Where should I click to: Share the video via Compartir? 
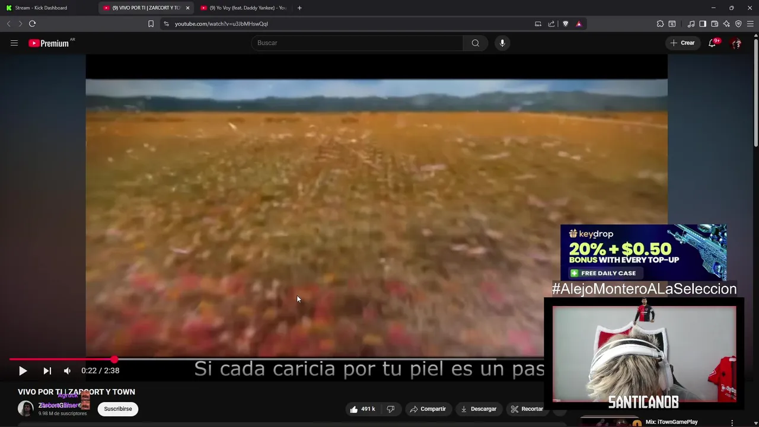point(428,409)
